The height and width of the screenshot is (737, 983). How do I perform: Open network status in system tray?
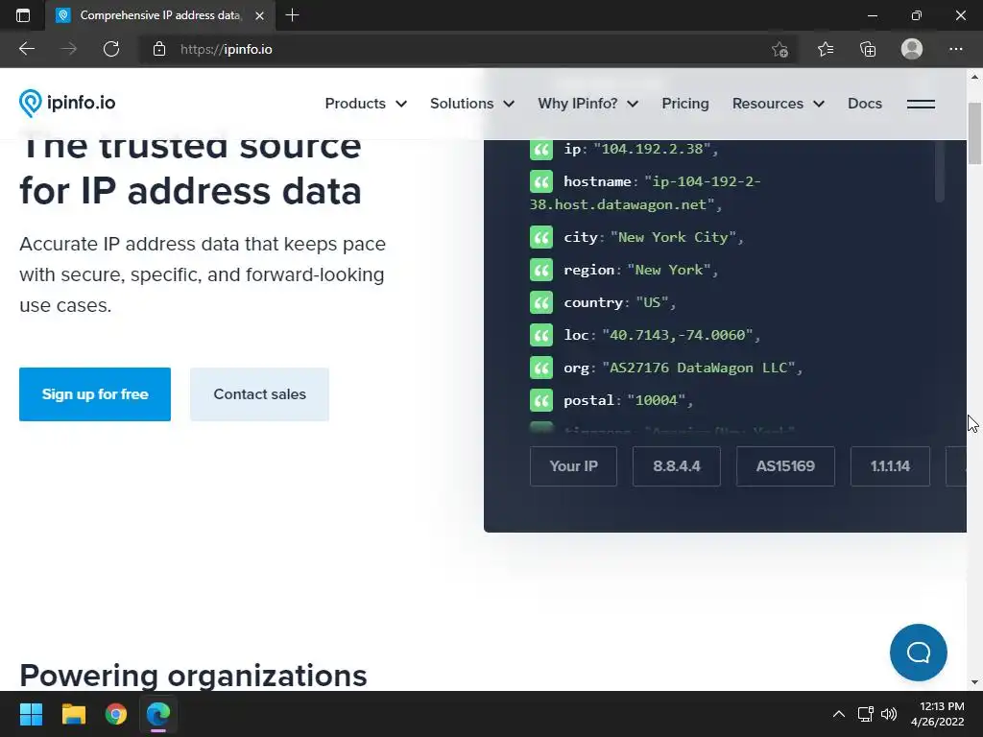pos(866,714)
